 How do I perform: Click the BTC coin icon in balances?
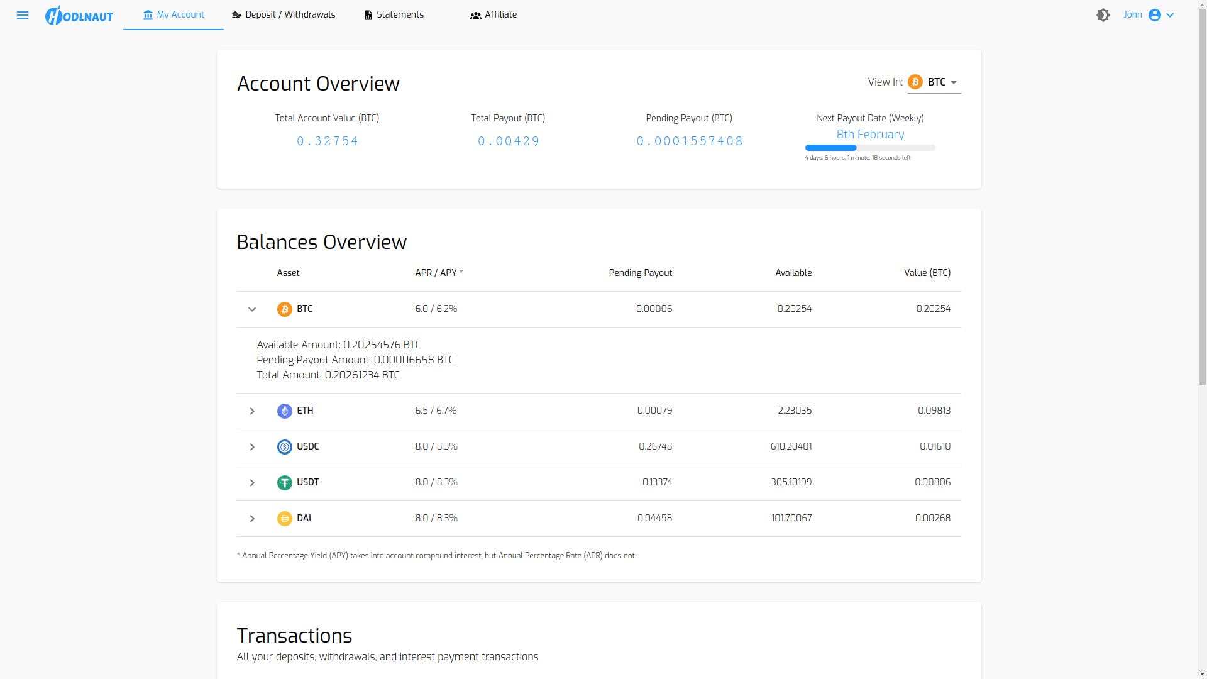pos(285,309)
